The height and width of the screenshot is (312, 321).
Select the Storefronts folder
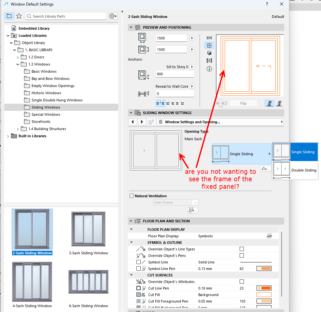41,122
